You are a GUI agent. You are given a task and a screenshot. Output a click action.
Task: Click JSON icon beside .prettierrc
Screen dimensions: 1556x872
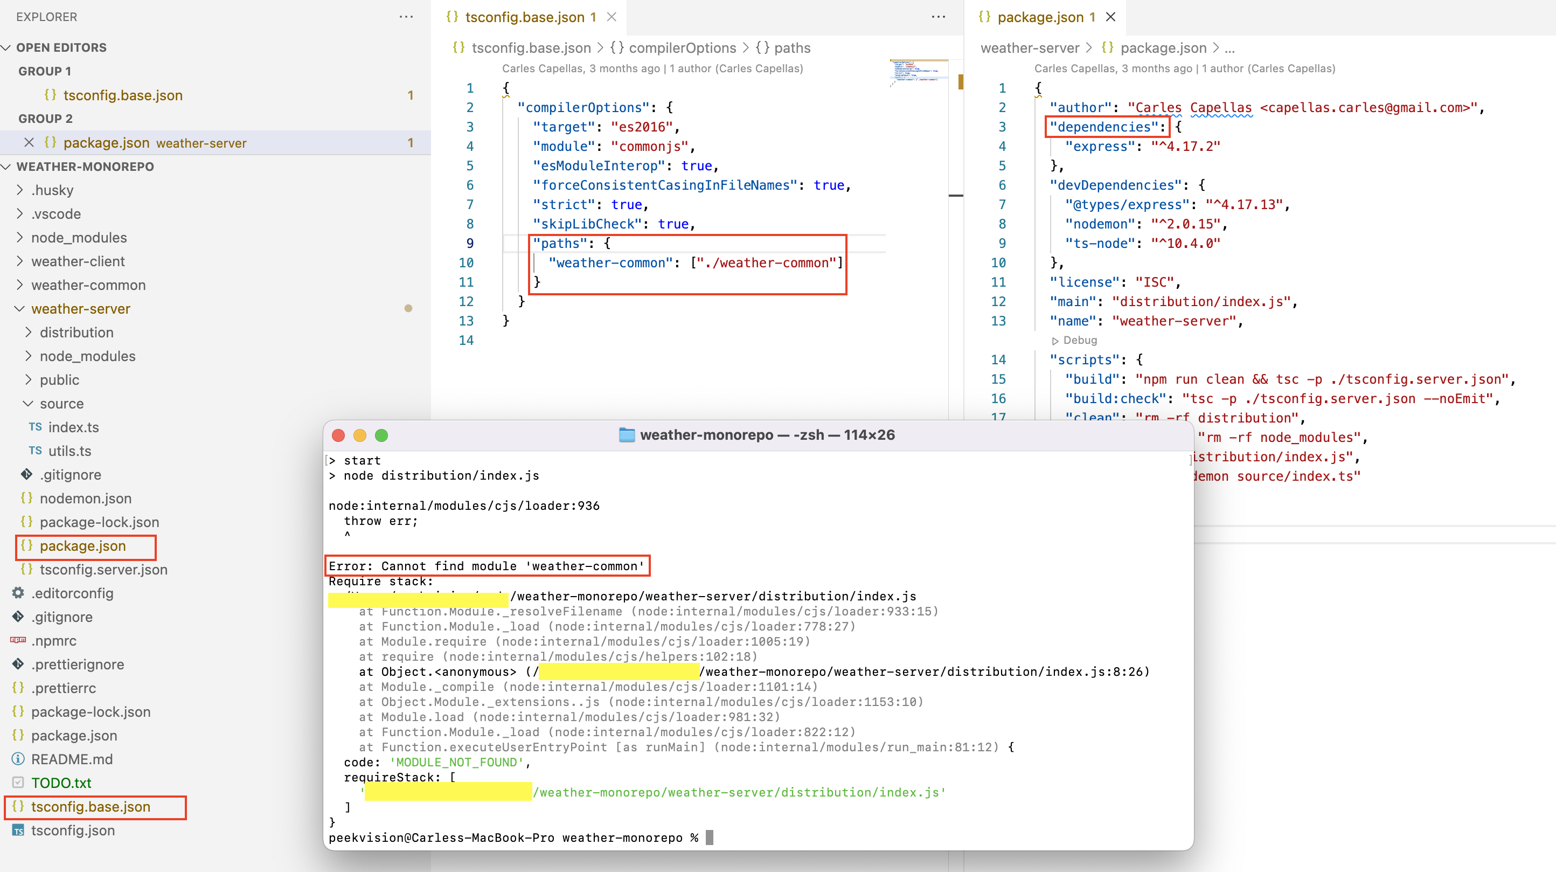[18, 688]
